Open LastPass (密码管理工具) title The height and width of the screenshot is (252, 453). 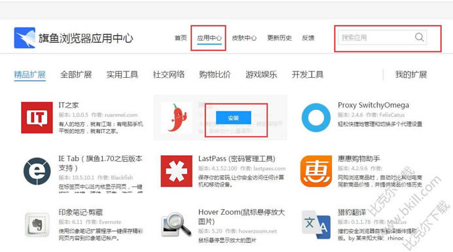(236, 158)
